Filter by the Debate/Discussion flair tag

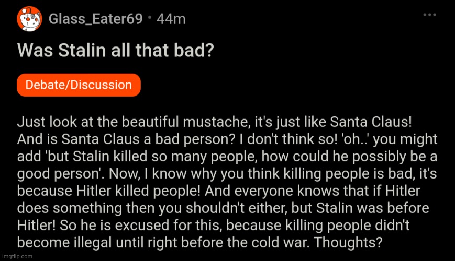[x=79, y=85]
